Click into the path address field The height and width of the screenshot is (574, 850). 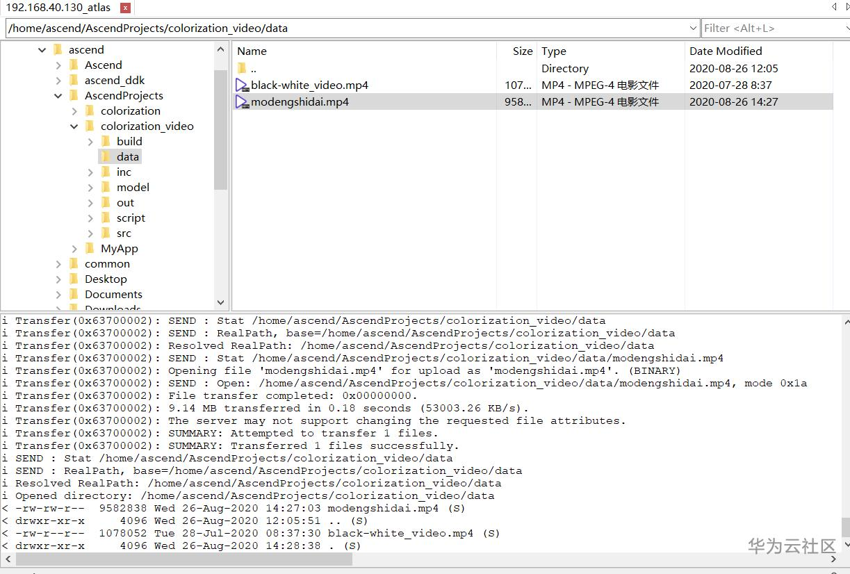pos(346,28)
